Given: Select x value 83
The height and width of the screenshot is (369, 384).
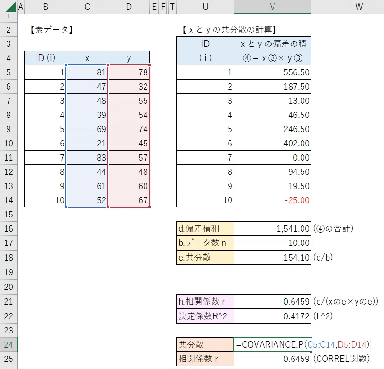Looking at the screenshot, I should [x=87, y=157].
